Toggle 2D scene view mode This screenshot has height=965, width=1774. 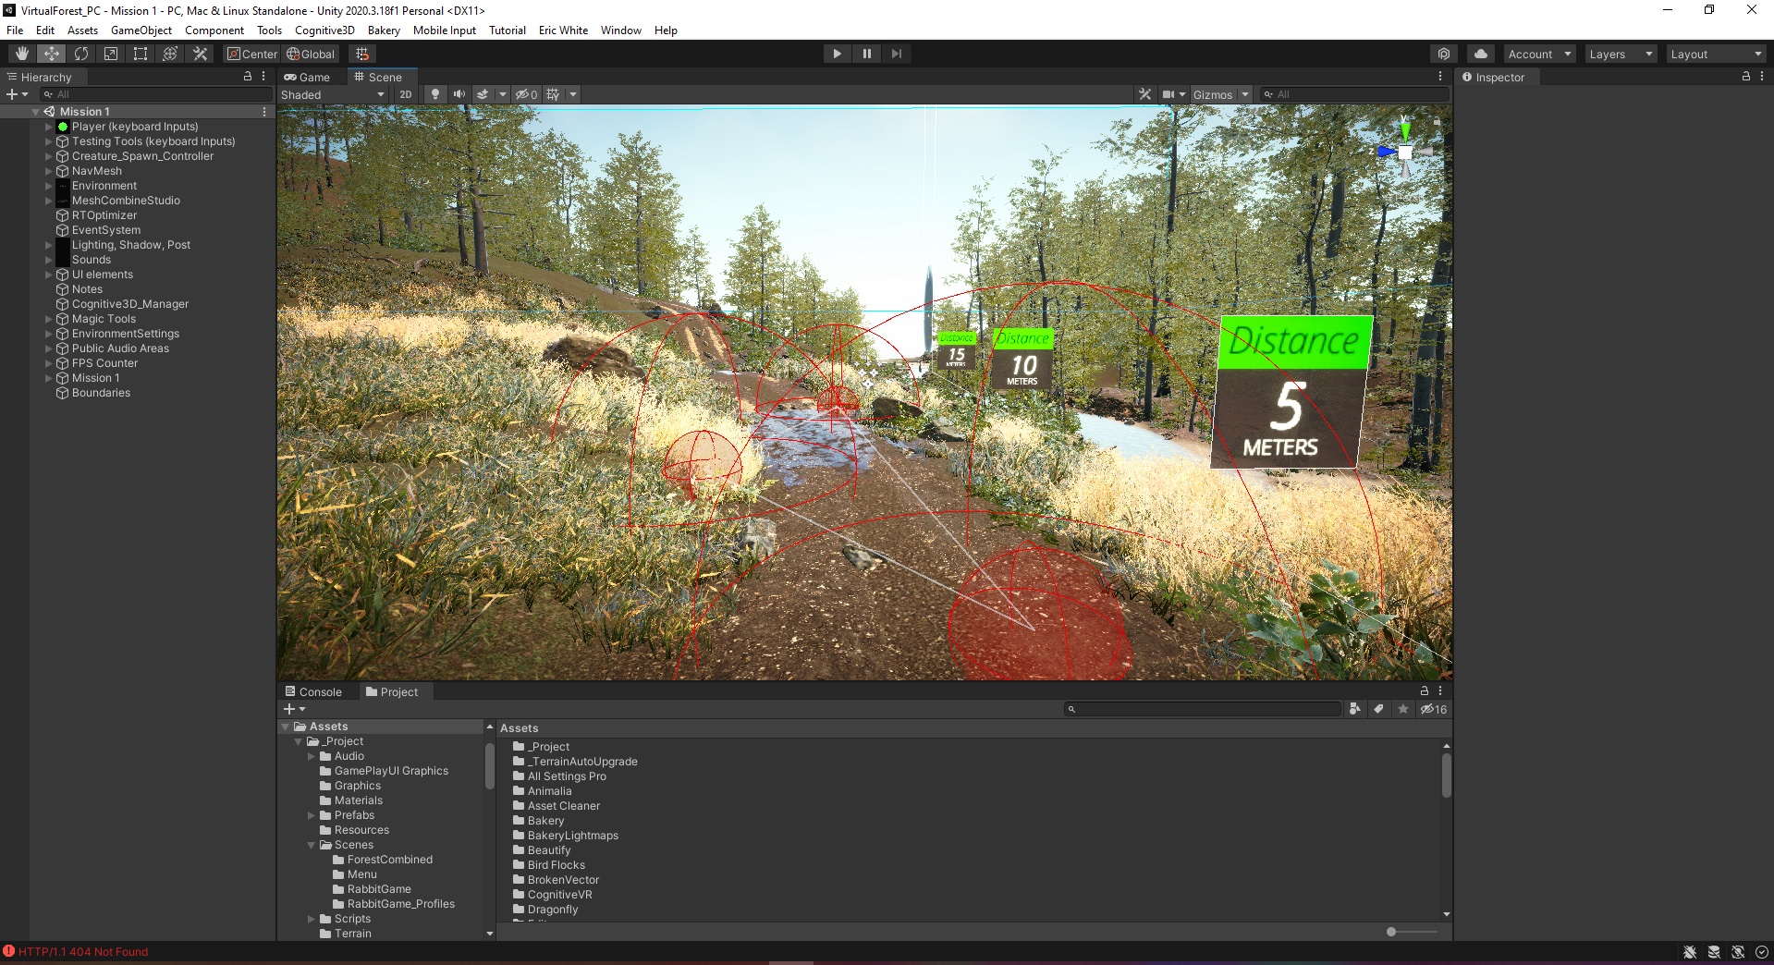(x=405, y=94)
